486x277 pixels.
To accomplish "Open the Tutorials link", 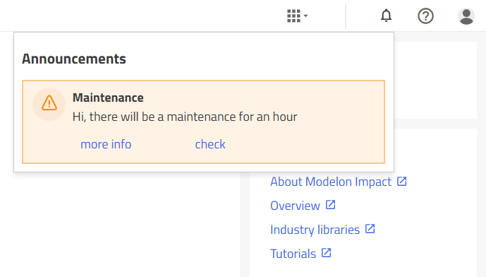I will [293, 254].
